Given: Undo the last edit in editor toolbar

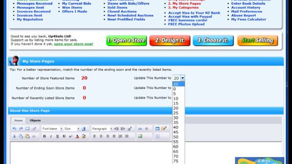Looking at the screenshot, I should point(14,128).
